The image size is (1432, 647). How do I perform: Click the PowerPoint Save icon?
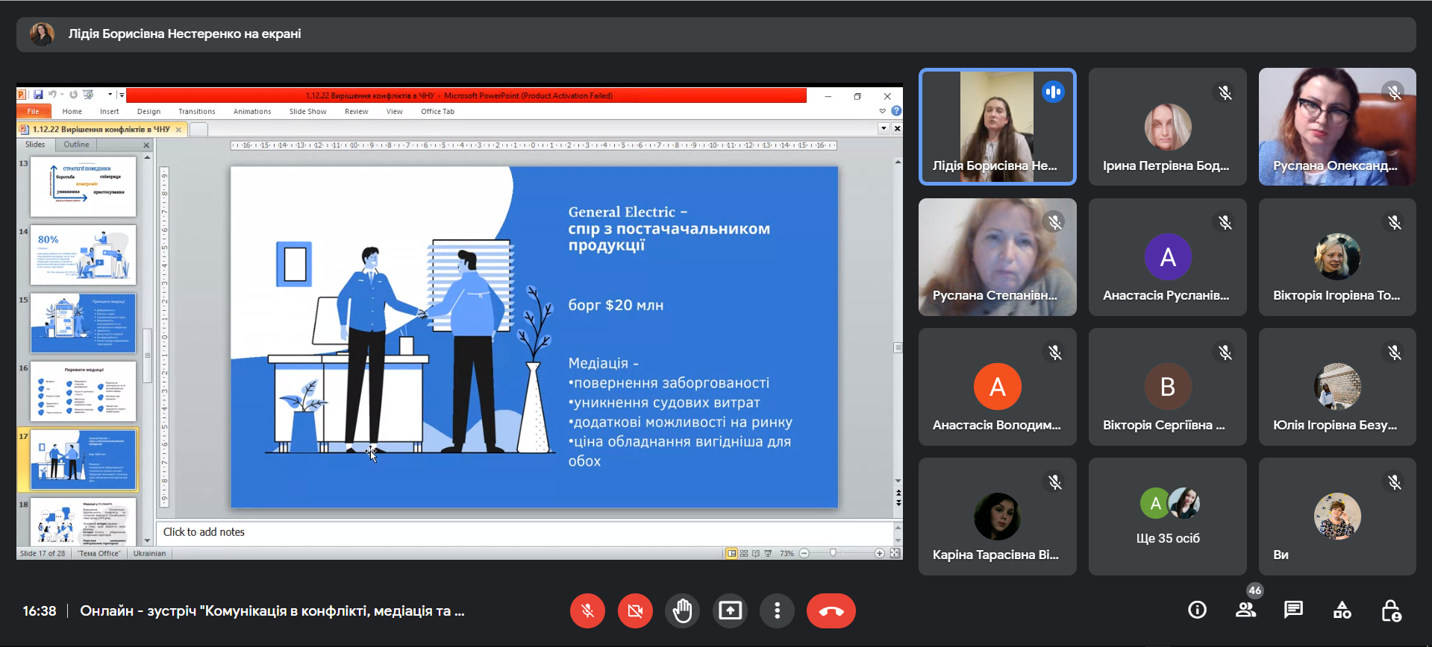(38, 95)
